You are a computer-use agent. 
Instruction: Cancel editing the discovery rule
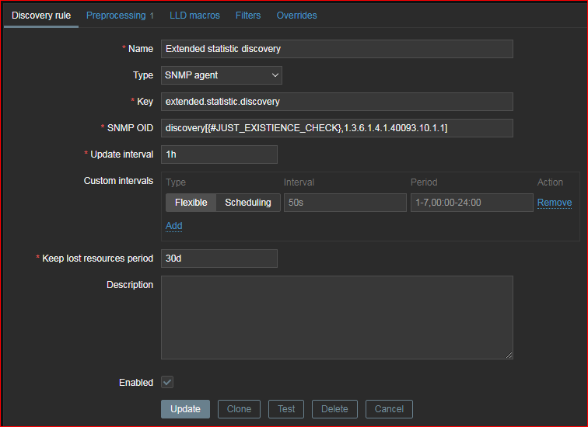389,409
